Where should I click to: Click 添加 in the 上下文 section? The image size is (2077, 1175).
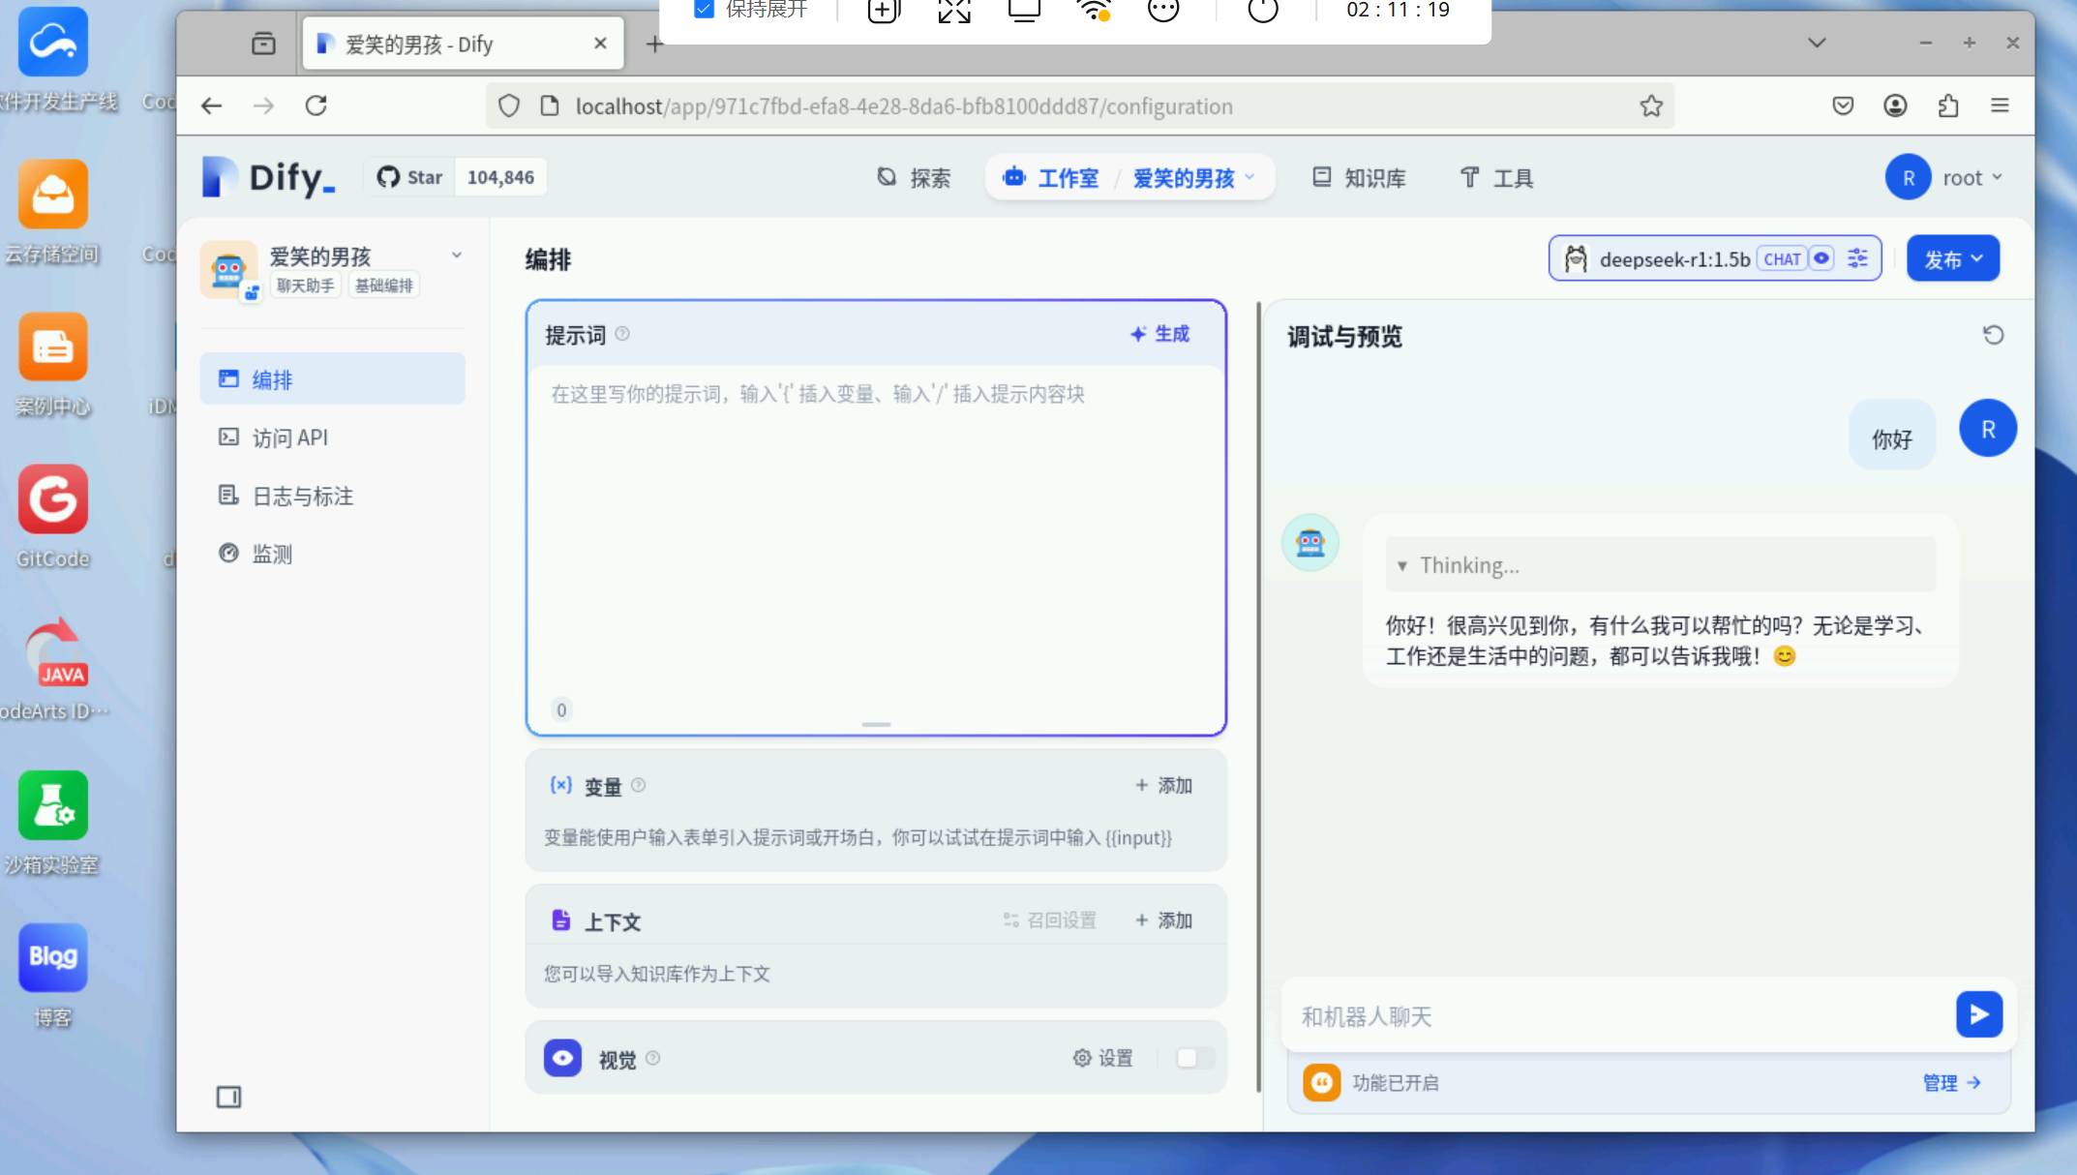coord(1163,920)
